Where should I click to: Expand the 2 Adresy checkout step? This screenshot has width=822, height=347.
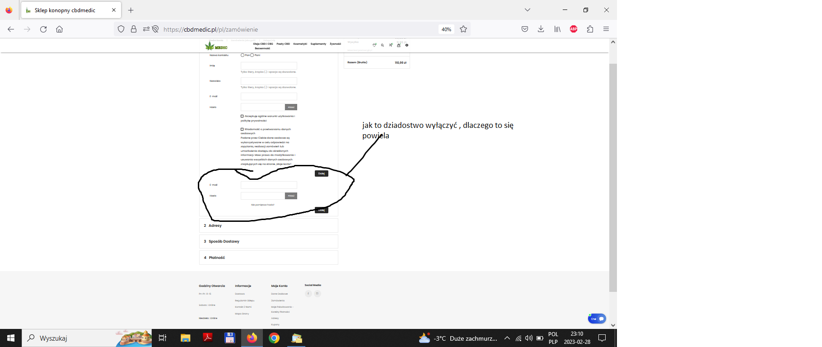(269, 225)
